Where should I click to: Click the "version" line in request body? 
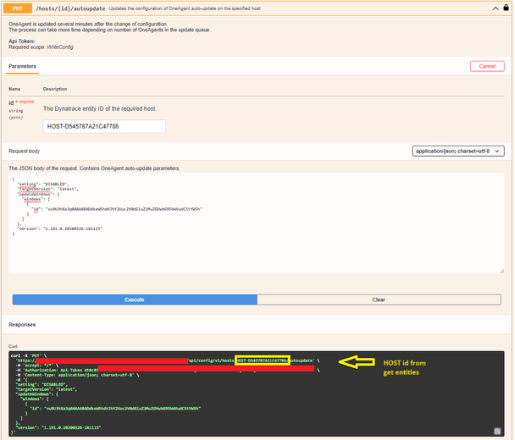pyautogui.click(x=60, y=228)
